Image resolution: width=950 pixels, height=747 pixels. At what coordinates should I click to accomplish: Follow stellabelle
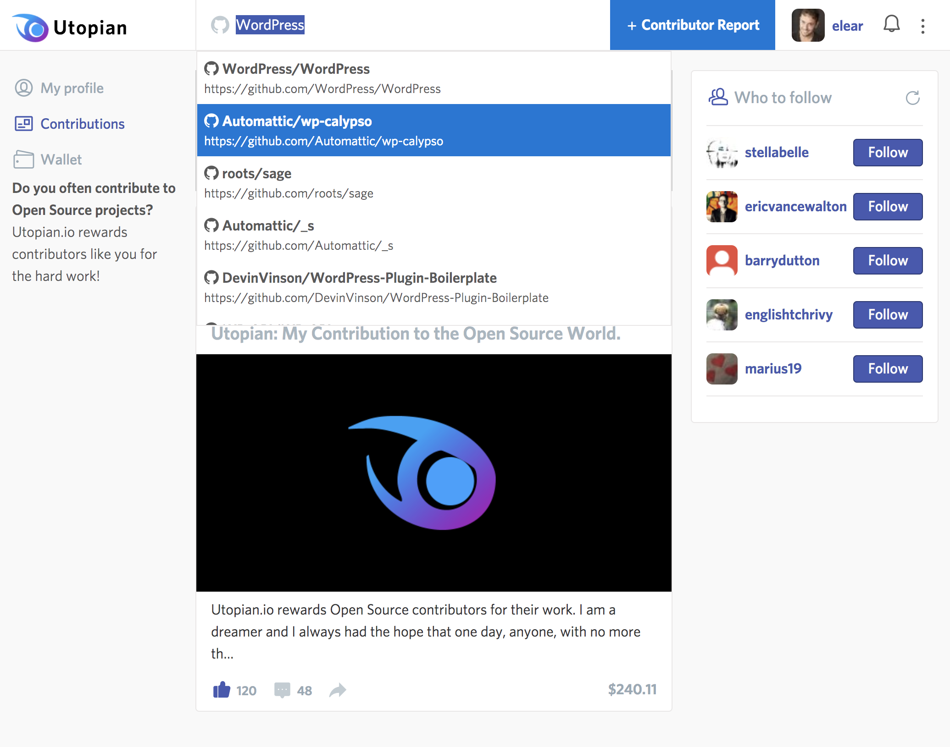click(x=888, y=153)
